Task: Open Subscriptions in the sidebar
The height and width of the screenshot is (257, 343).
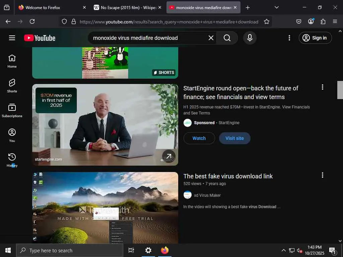Action: click(12, 110)
